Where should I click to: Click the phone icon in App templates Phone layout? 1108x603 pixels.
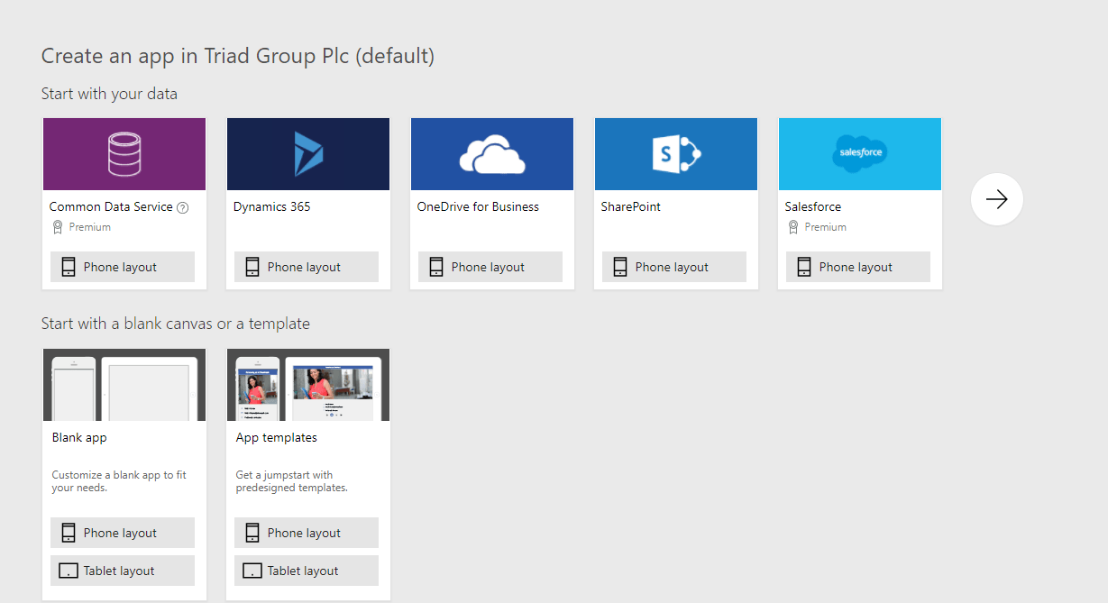tap(252, 533)
